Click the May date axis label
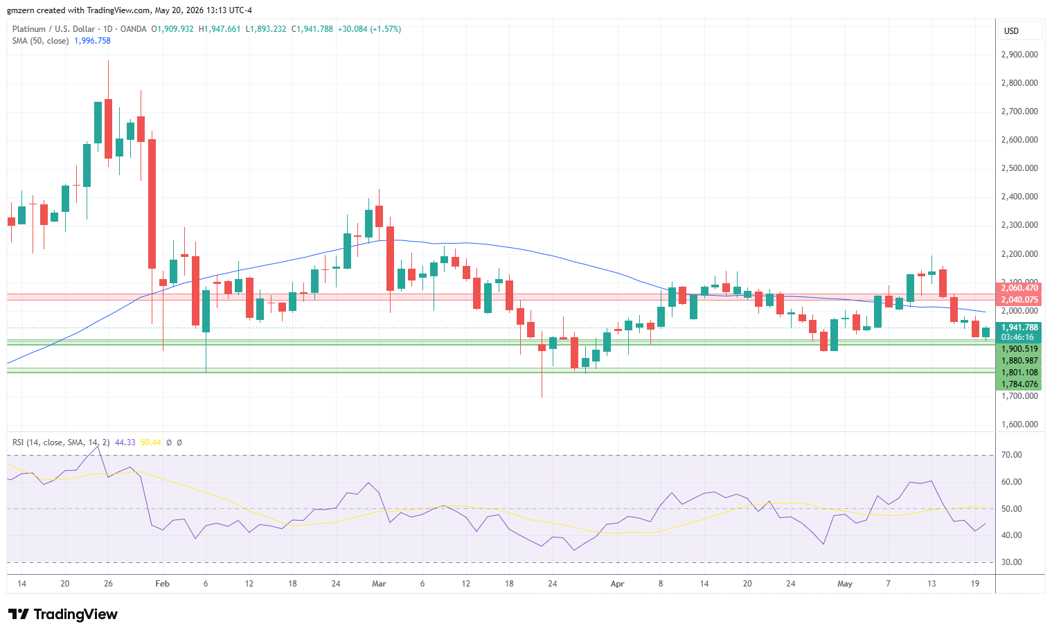Viewport: 1052px width, 635px height. (845, 584)
